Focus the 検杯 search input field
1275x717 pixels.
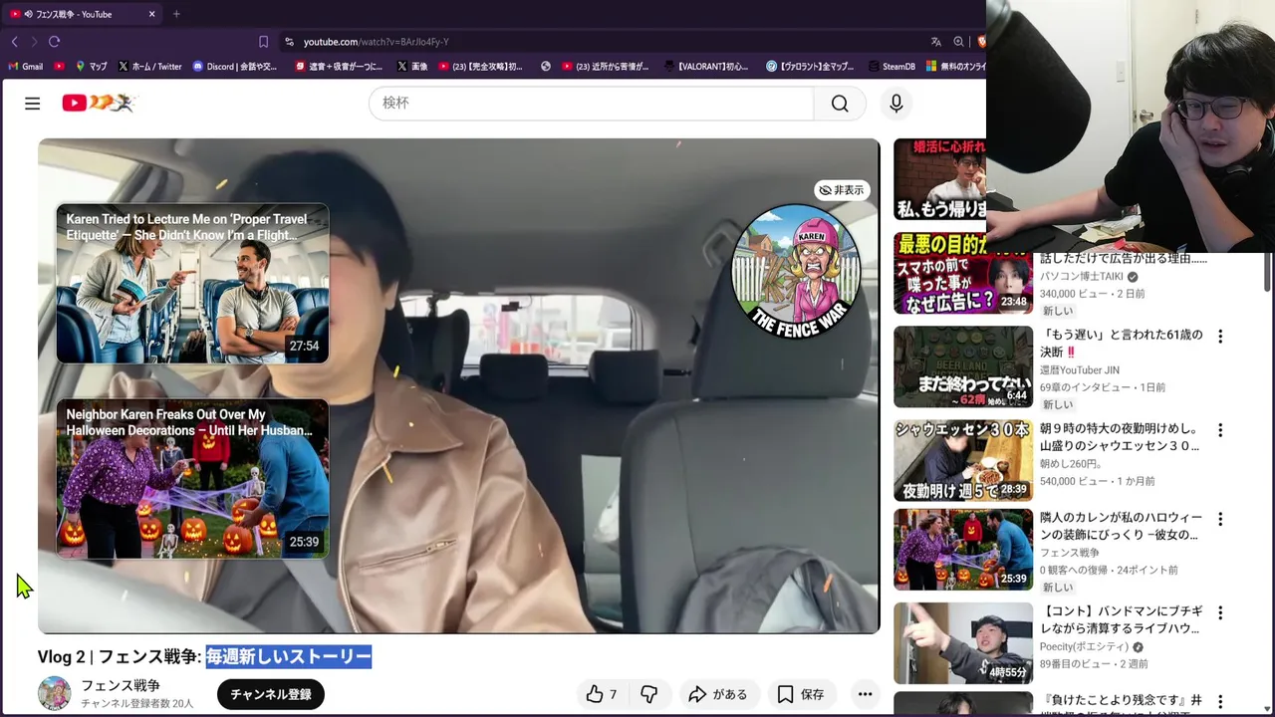click(592, 104)
